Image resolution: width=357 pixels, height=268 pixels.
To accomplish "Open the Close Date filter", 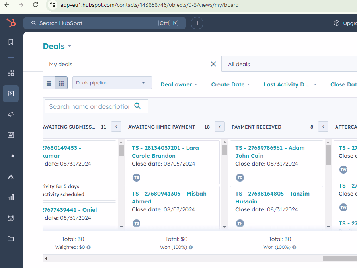I will click(343, 84).
